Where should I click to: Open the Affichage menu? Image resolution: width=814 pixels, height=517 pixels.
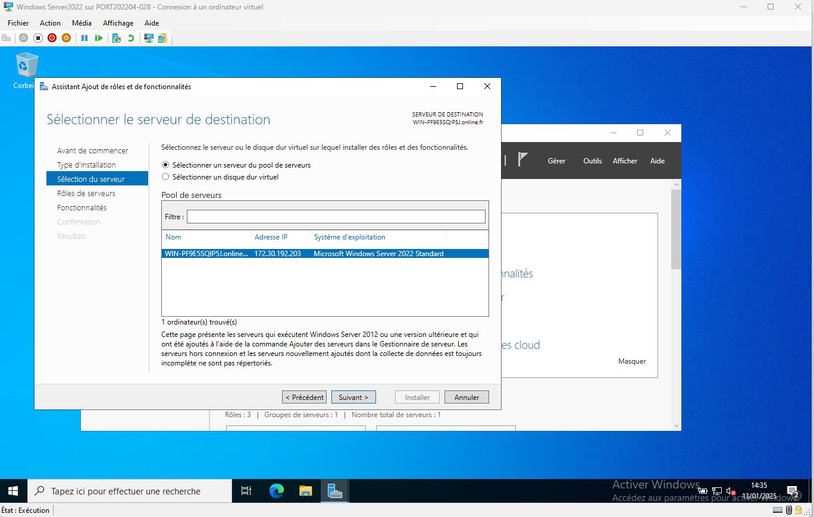[118, 23]
